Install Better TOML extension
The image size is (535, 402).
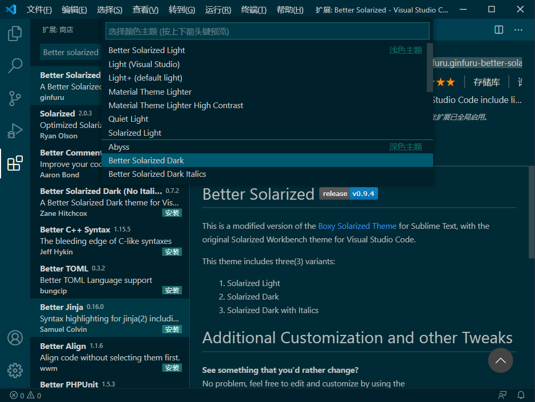coord(172,290)
